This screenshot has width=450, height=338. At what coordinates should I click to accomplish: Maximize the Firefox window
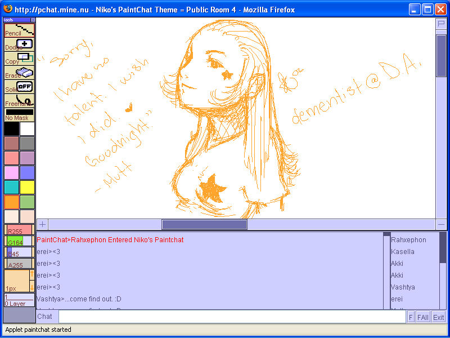[427, 10]
